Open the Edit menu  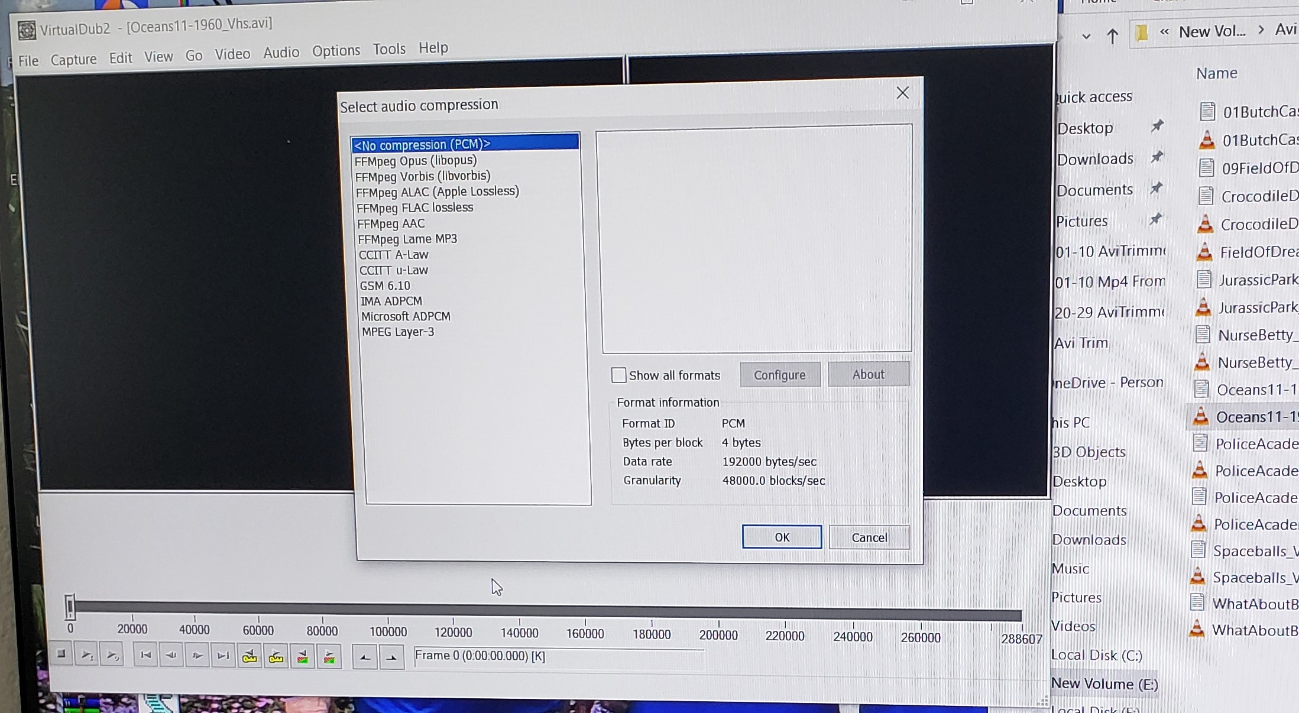coord(120,57)
